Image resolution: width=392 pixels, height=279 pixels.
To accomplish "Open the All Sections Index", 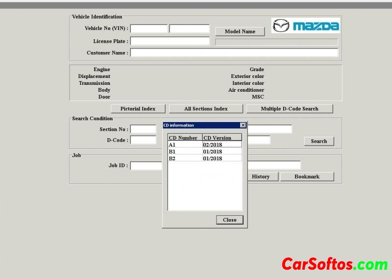I will tap(206, 109).
